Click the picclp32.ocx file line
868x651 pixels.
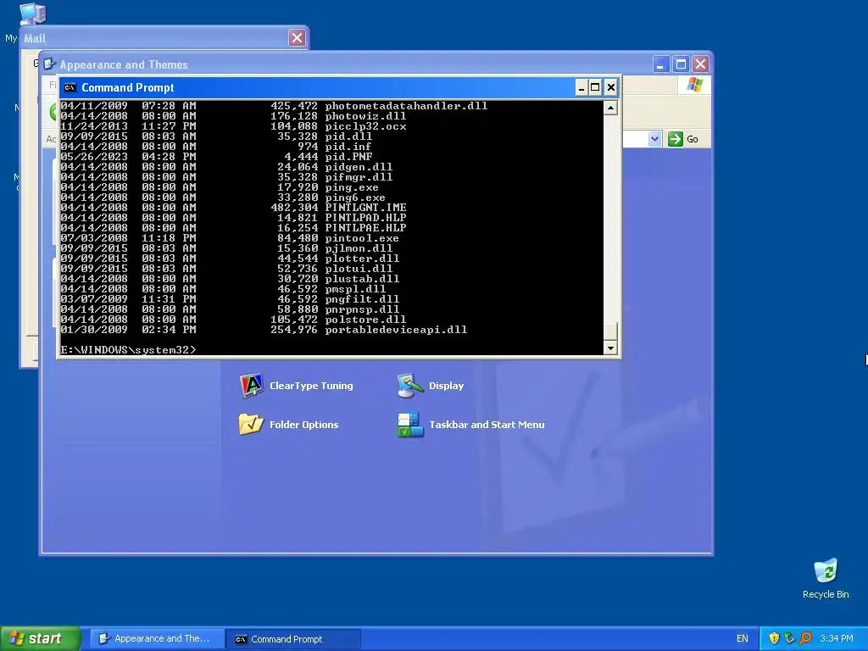233,126
